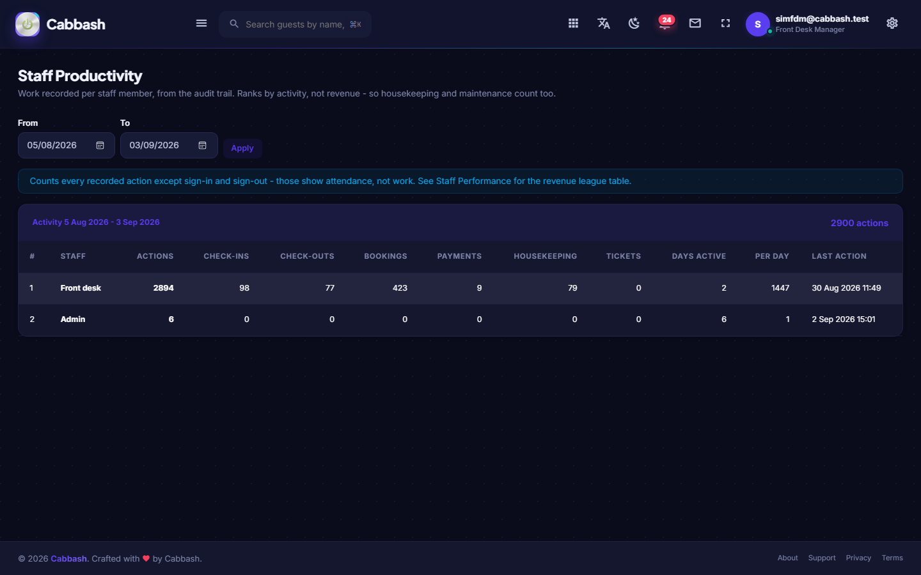
Task: Click the 2900 actions total
Action: 859,223
